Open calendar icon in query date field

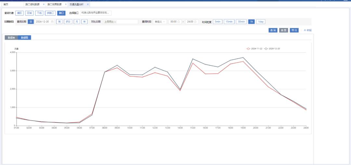tap(52, 22)
